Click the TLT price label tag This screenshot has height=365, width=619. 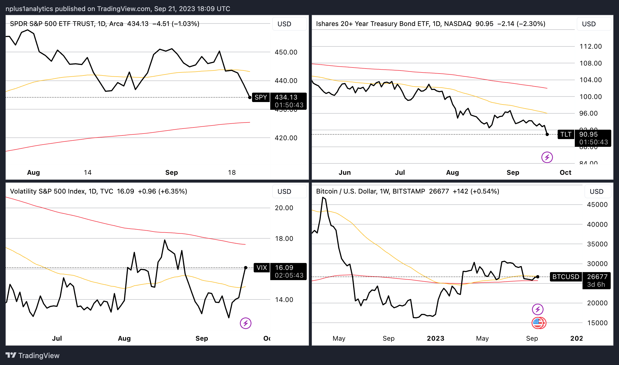click(566, 134)
